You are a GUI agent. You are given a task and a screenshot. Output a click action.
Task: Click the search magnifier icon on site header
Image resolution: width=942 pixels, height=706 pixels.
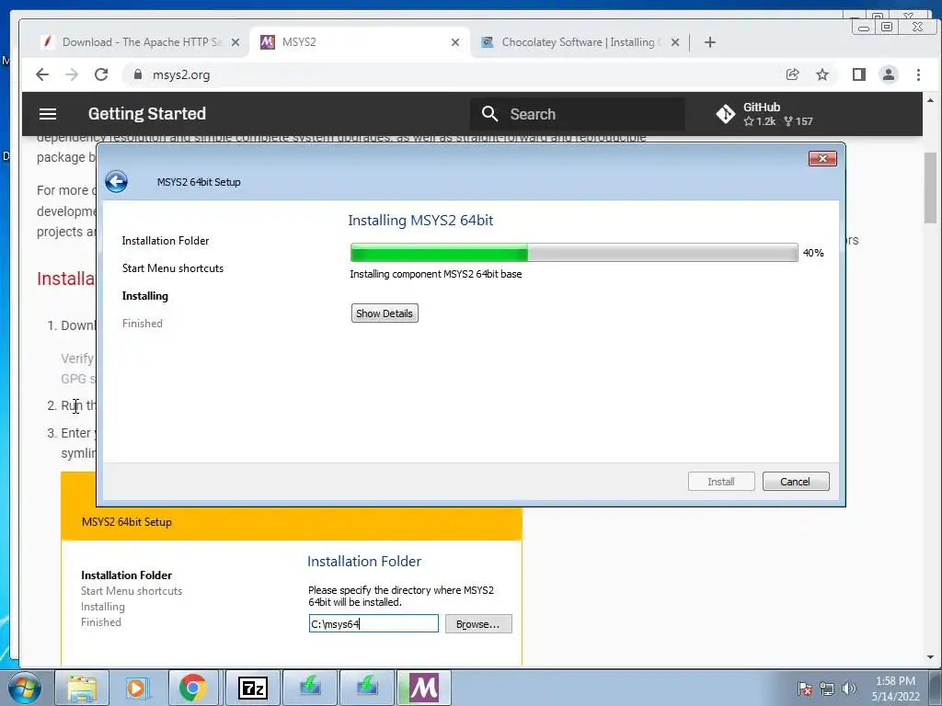pyautogui.click(x=489, y=114)
